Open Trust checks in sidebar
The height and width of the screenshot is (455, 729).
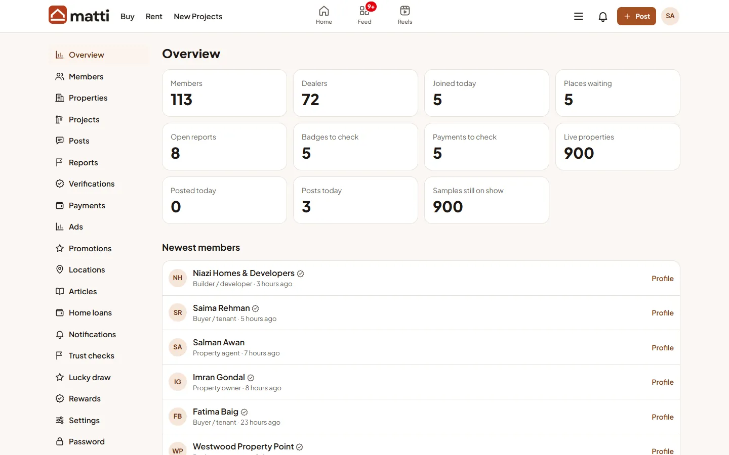[99, 356]
